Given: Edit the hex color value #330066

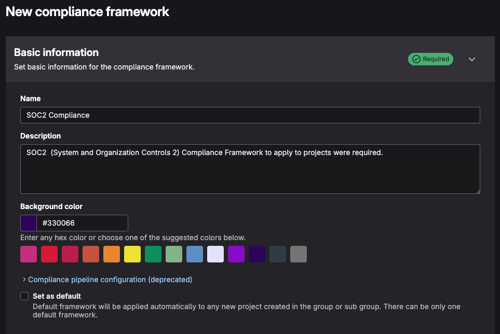Looking at the screenshot, I should (x=83, y=222).
